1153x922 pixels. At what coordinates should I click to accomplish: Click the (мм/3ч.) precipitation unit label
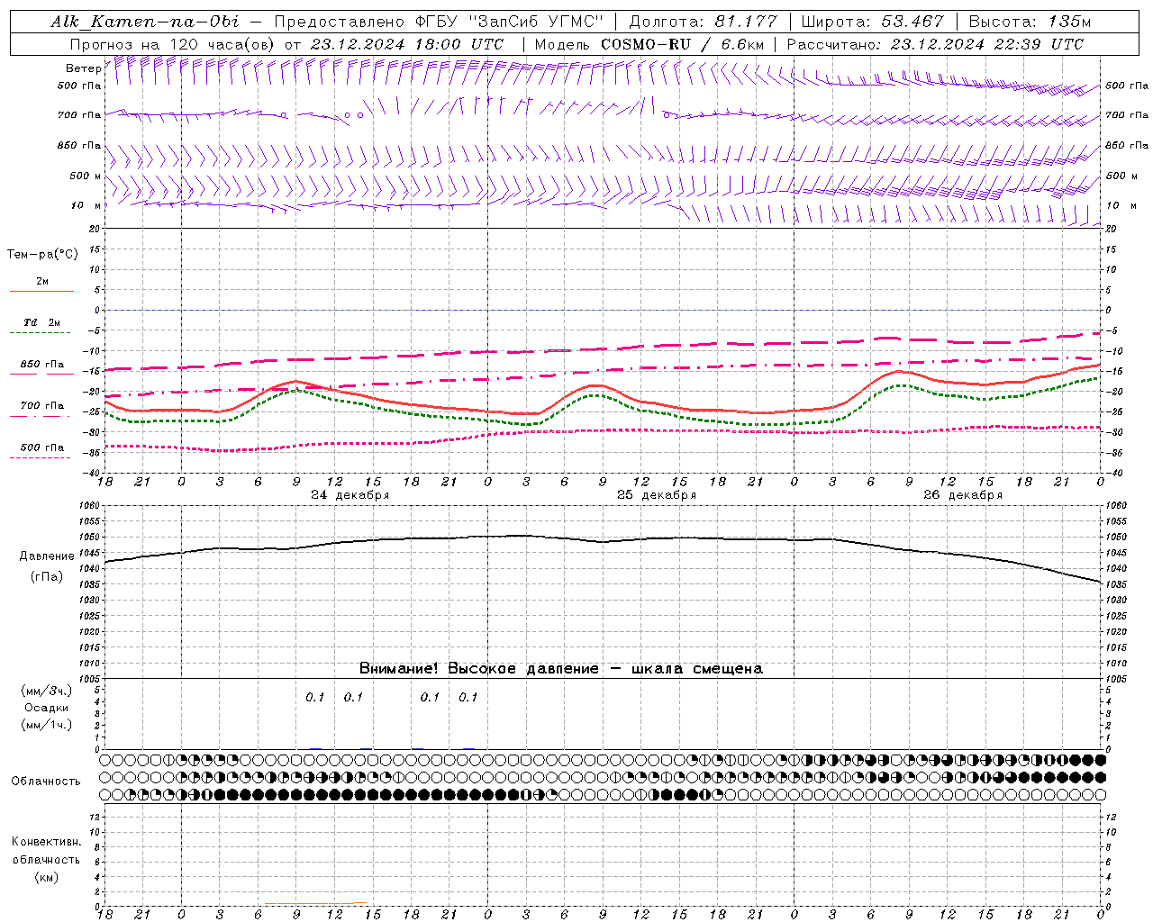(47, 691)
